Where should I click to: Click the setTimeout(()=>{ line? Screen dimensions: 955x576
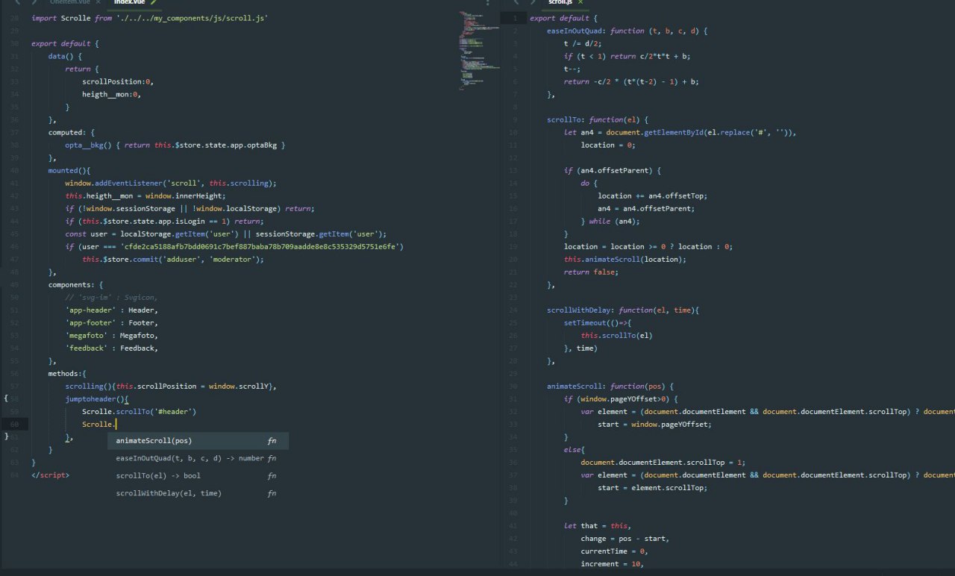pos(598,322)
